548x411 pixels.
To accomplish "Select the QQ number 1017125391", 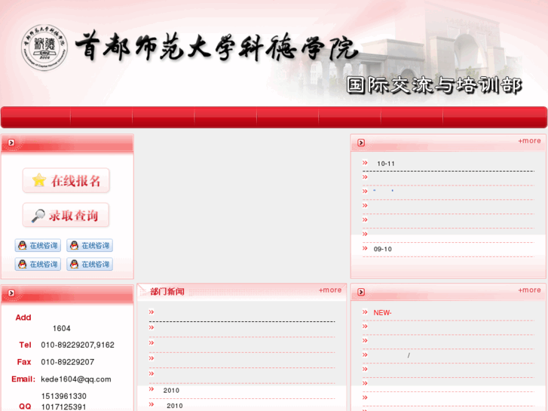I will [x=63, y=406].
